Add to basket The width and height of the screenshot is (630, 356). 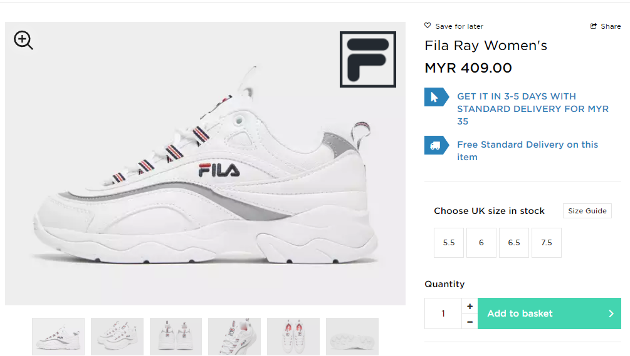tap(549, 313)
